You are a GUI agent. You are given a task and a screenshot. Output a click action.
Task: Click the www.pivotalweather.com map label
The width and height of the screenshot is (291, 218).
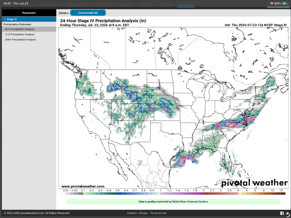coord(83,186)
